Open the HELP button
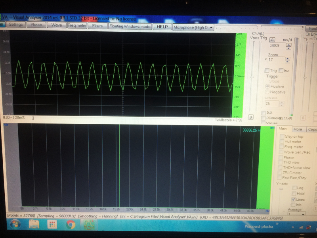Image resolution: width=317 pixels, height=238 pixels. (162, 27)
